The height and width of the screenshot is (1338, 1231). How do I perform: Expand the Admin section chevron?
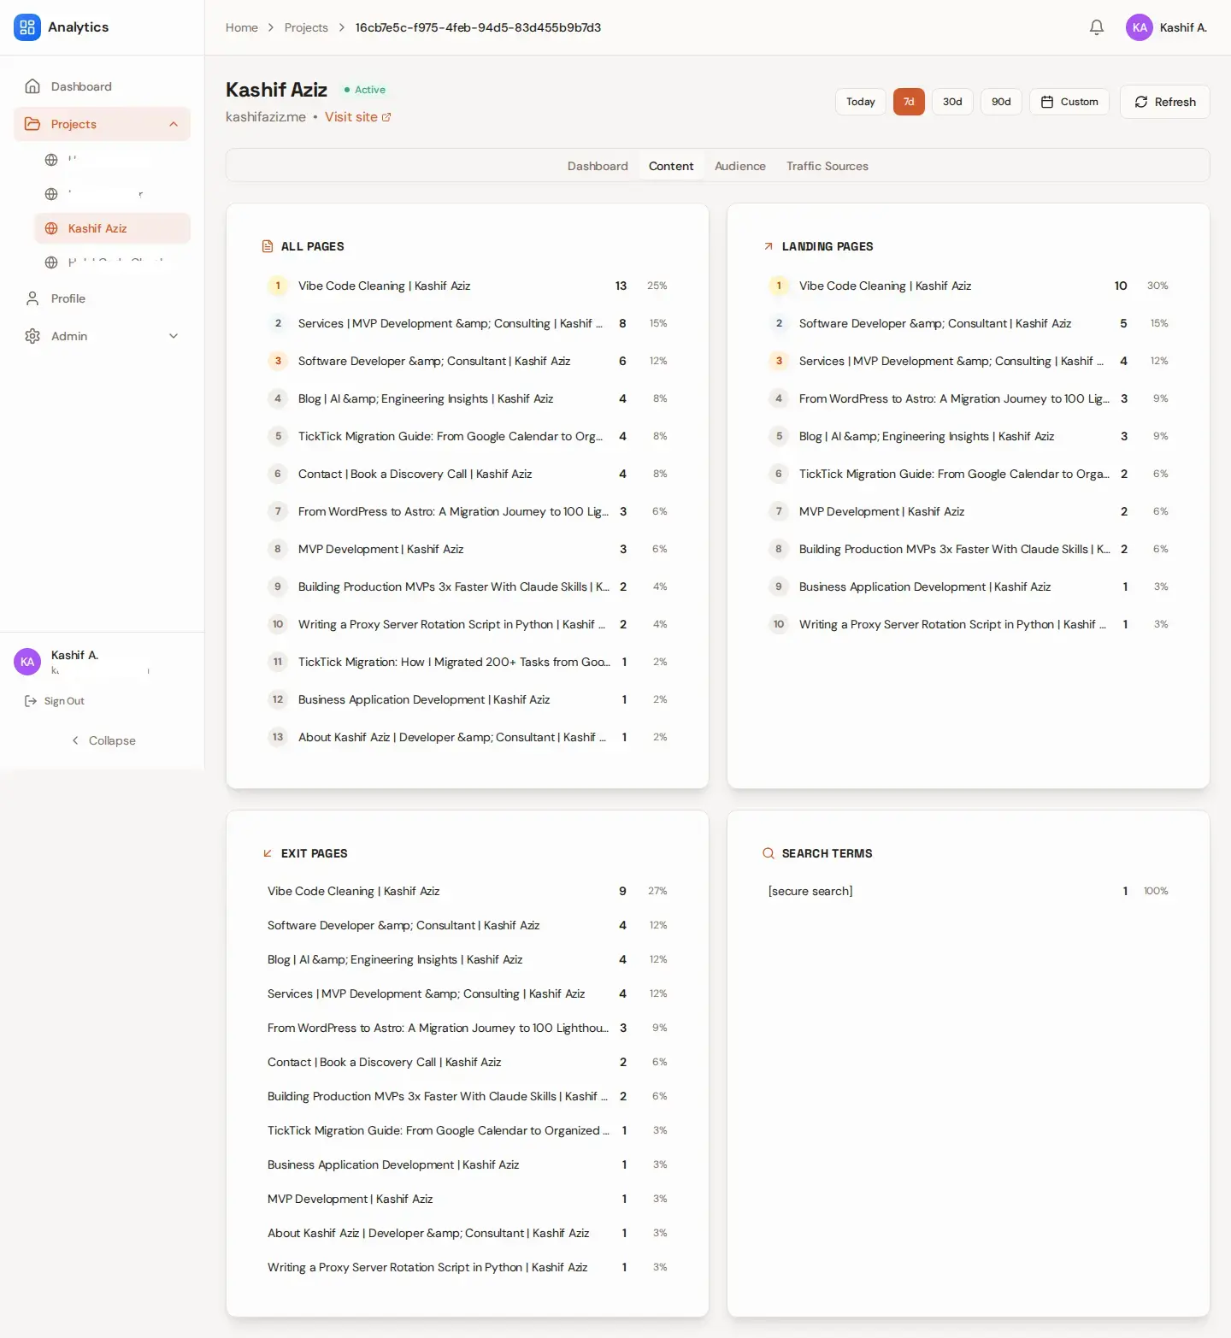point(174,335)
